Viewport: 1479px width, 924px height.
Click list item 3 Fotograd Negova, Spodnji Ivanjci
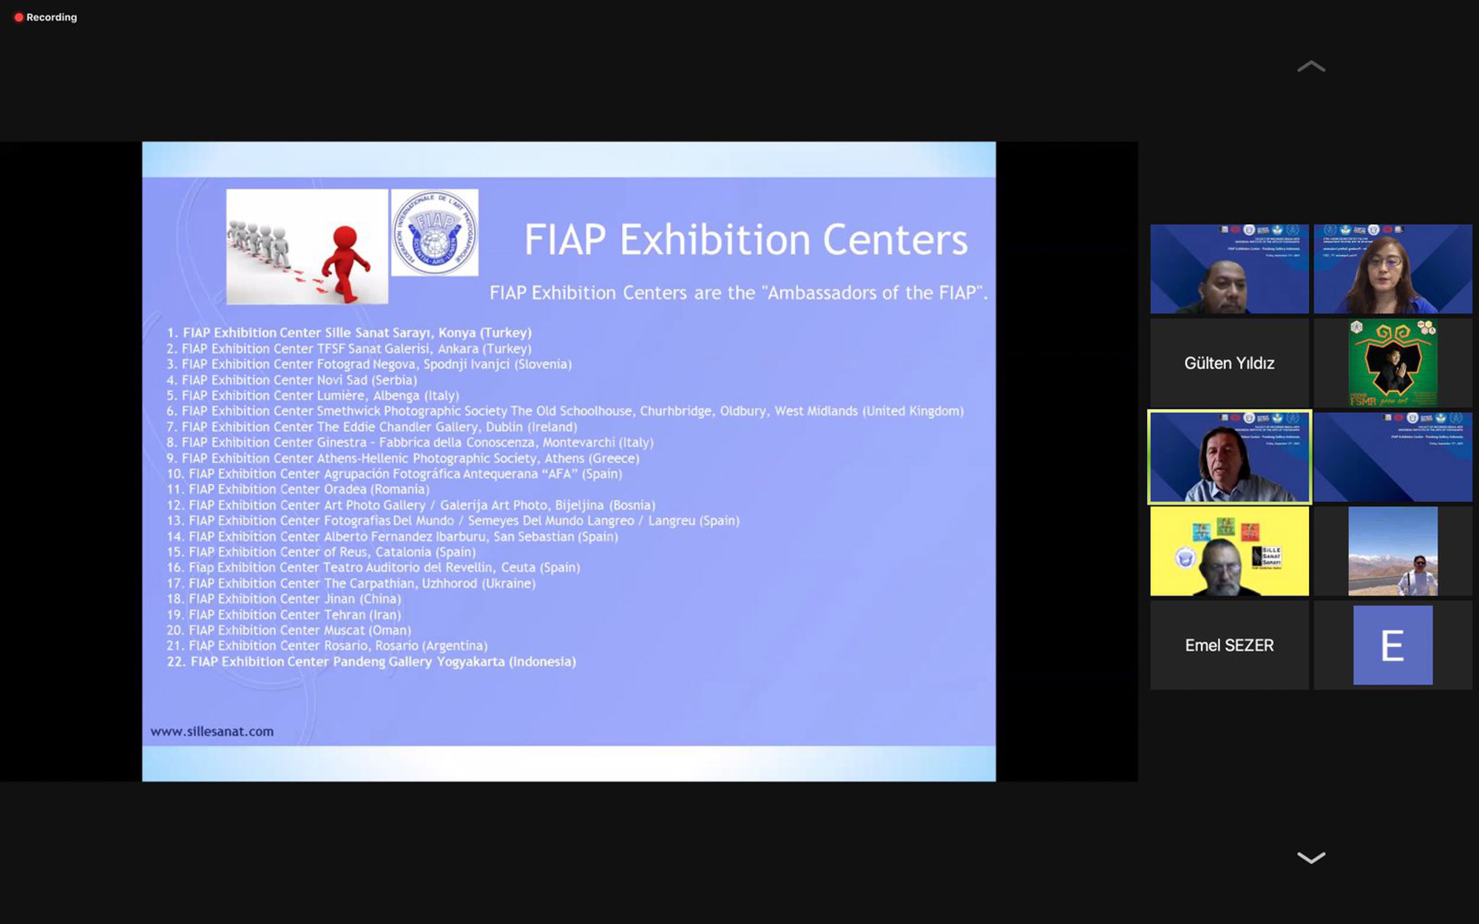pos(369,364)
